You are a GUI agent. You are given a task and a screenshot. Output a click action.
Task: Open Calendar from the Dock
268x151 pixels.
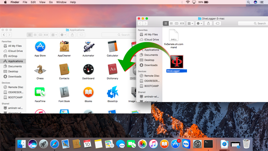pyautogui.click(x=87, y=144)
